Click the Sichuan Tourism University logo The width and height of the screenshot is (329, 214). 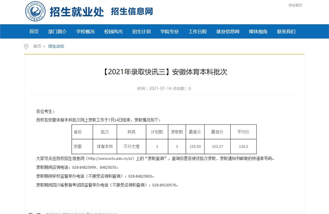click(35, 11)
